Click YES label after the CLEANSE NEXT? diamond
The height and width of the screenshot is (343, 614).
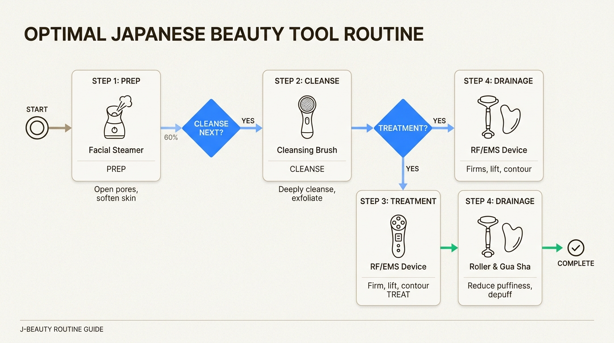pos(248,121)
